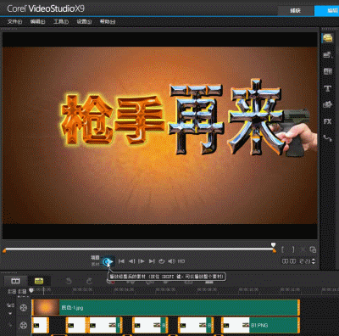
Task: Toggle Repeat playback
Action: pos(162,261)
